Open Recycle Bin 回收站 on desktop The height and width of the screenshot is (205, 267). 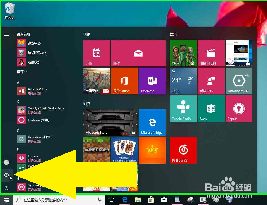(x=10, y=11)
